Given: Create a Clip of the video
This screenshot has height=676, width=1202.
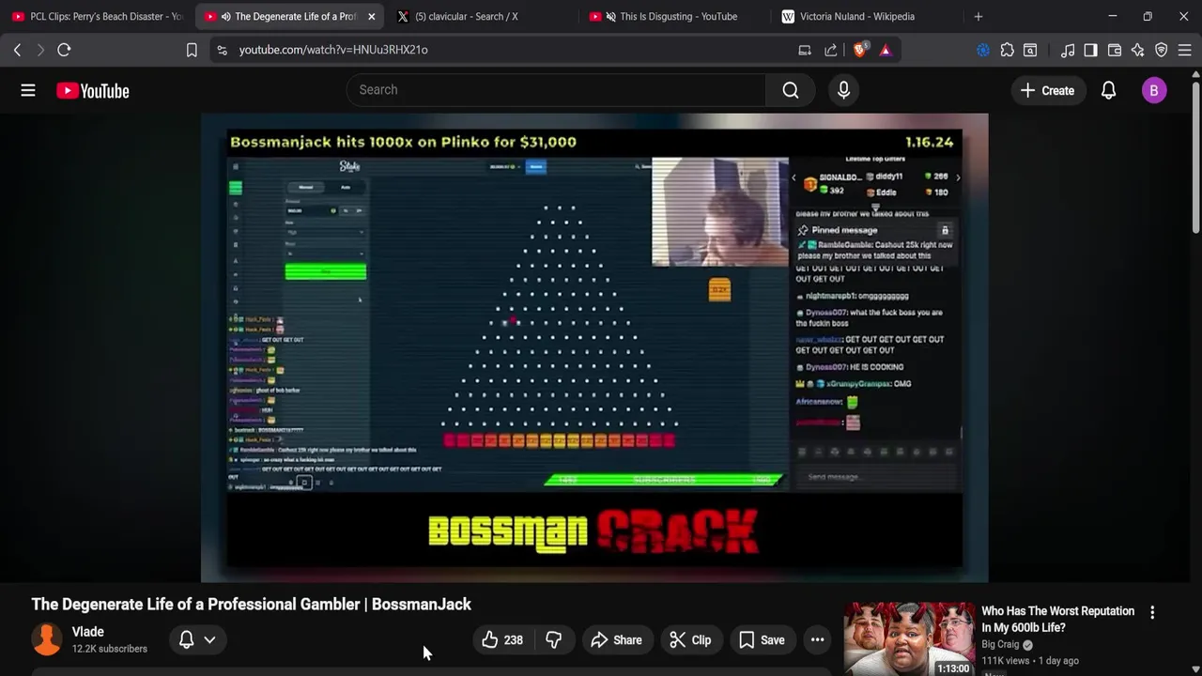Looking at the screenshot, I should click(x=690, y=639).
